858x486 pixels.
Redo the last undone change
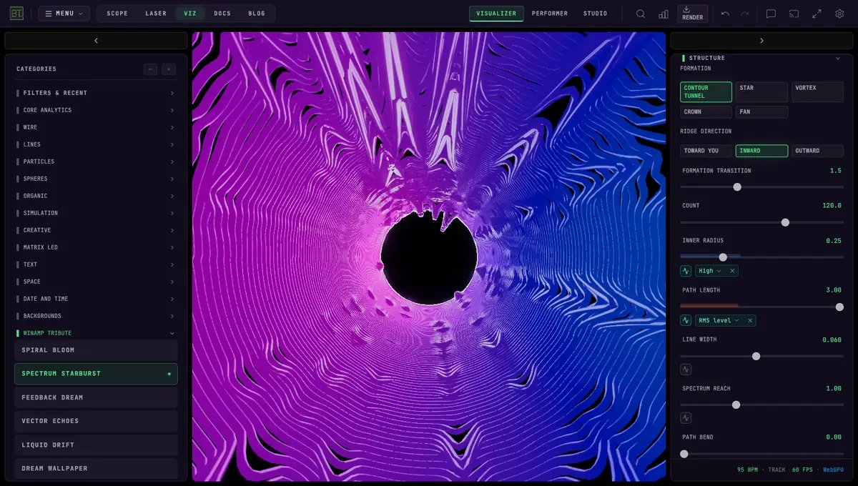pyautogui.click(x=745, y=14)
